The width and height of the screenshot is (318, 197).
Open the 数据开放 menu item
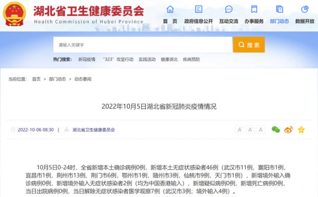(305, 21)
